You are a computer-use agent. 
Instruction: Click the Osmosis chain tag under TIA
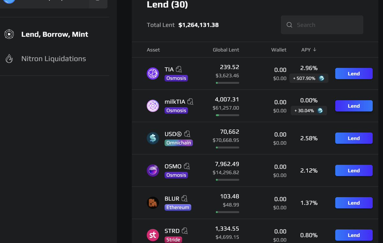coord(176,78)
